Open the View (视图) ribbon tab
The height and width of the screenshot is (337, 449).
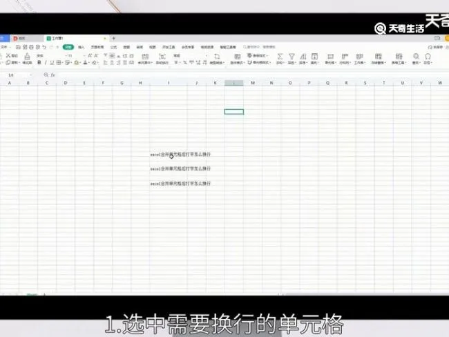(x=153, y=47)
